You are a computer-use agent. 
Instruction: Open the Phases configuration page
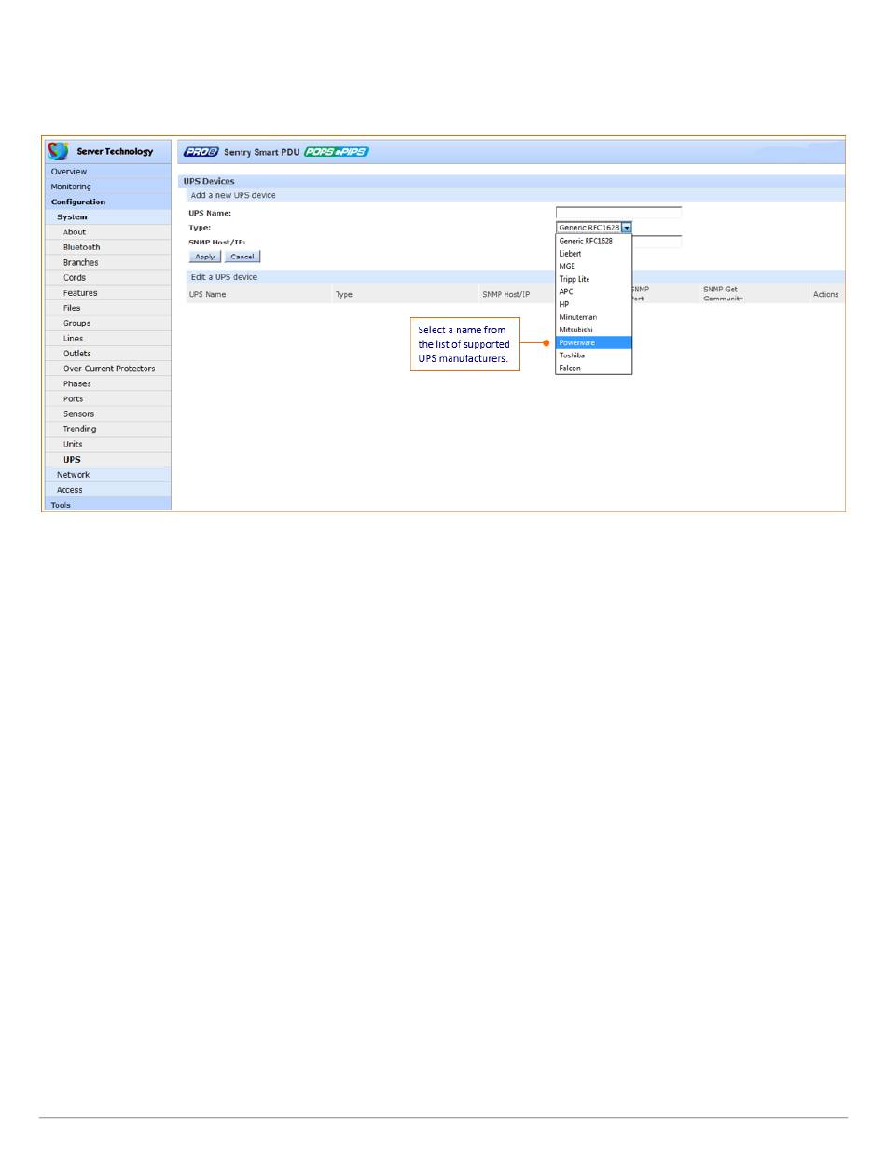pyautogui.click(x=107, y=383)
